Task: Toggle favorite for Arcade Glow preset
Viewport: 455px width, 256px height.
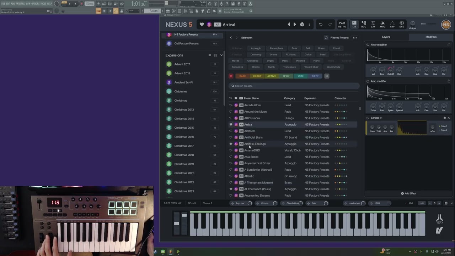Action: click(231, 105)
